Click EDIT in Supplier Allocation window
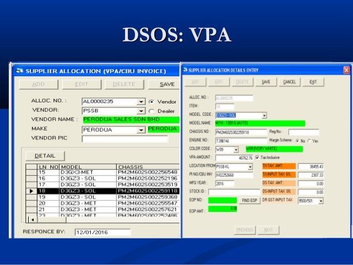The image size is (353, 265). tap(82, 85)
